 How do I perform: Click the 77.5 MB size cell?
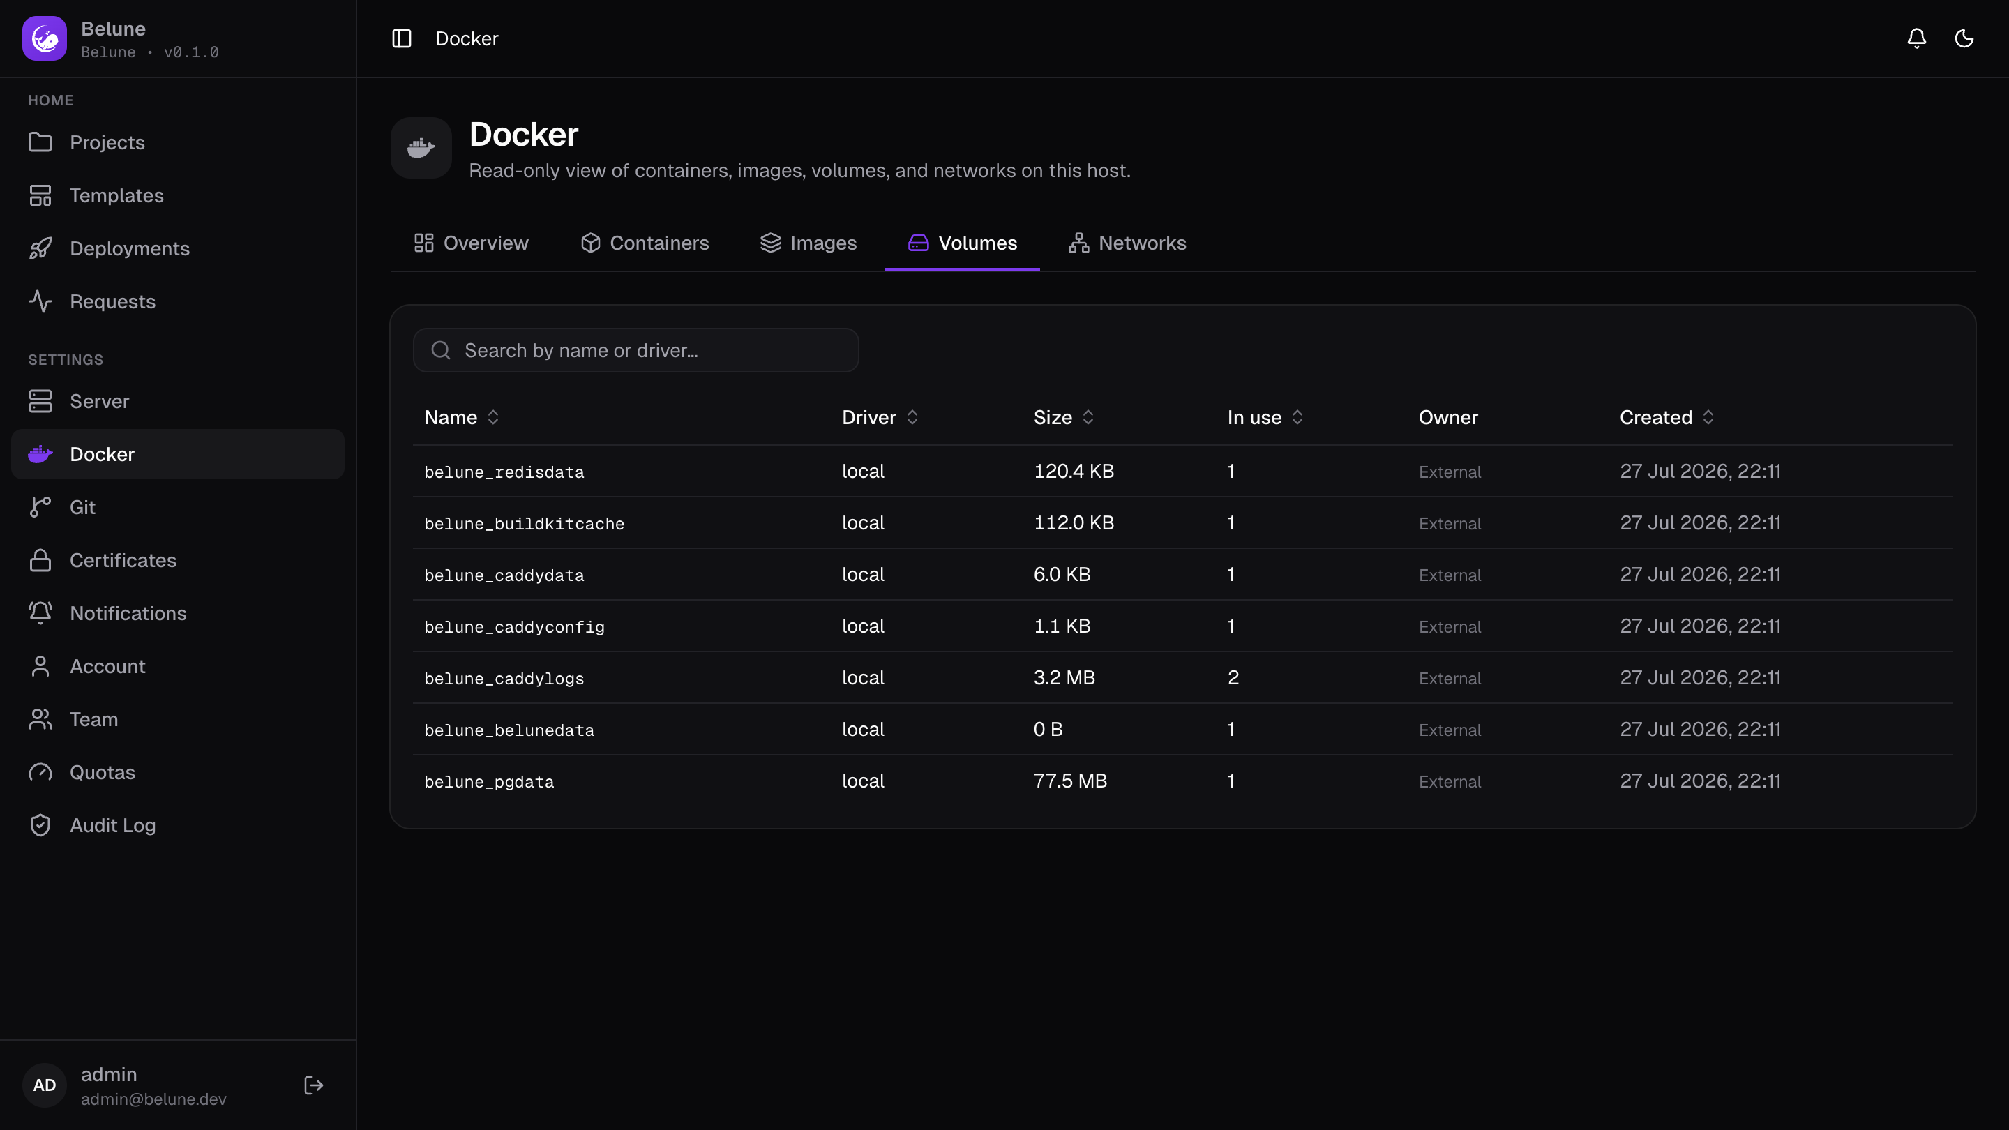(x=1070, y=781)
